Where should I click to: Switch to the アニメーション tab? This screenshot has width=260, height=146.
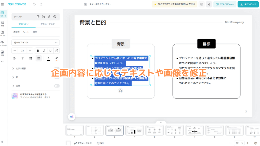(x=48, y=24)
